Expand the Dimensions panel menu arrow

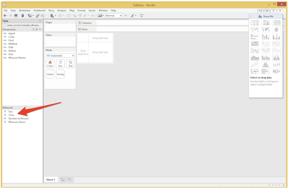pyautogui.click(x=40, y=29)
